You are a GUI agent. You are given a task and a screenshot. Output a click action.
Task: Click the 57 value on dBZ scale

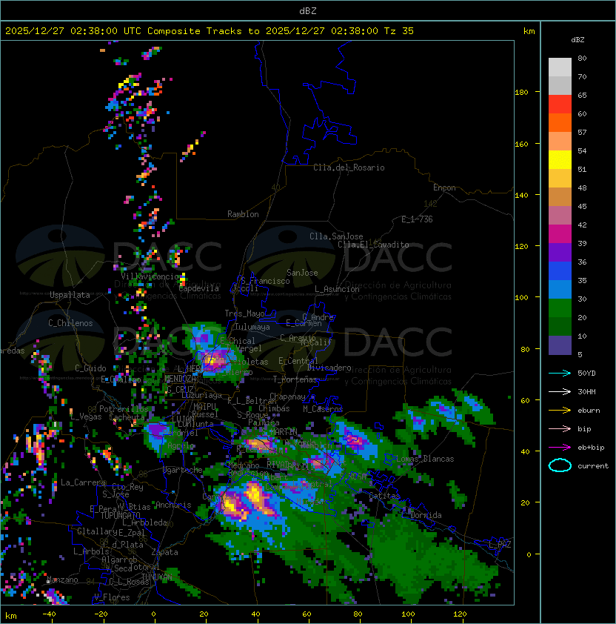(582, 132)
